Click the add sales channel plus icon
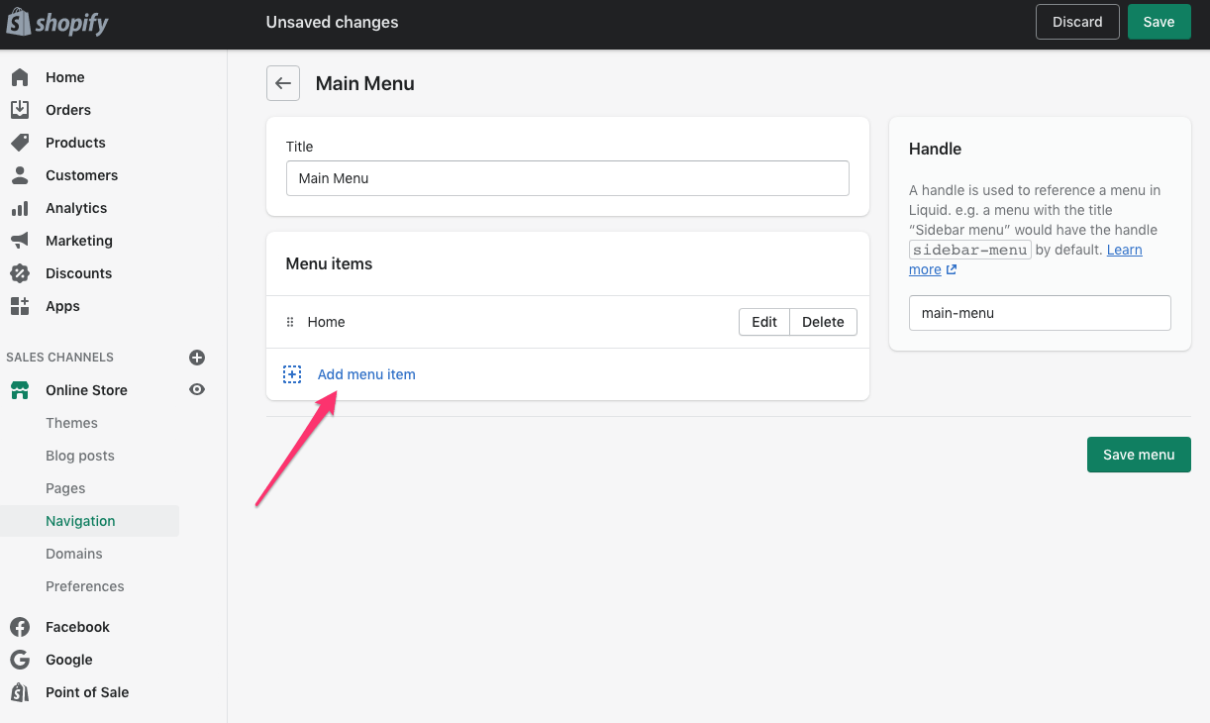The width and height of the screenshot is (1210, 723). click(196, 357)
